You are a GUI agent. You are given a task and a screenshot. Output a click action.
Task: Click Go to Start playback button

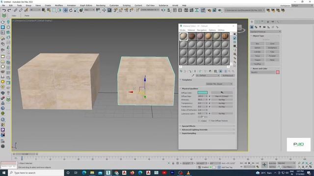[241, 163]
